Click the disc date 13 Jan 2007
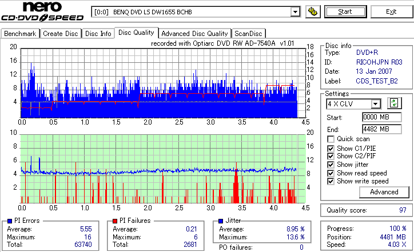The width and height of the screenshot is (414, 252). click(x=374, y=71)
